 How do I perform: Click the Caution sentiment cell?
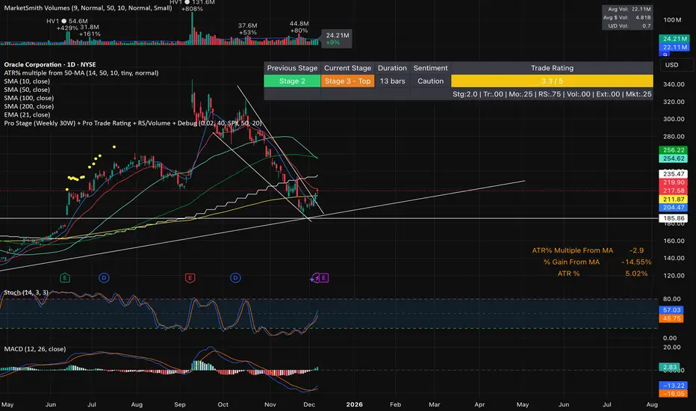[x=431, y=81]
